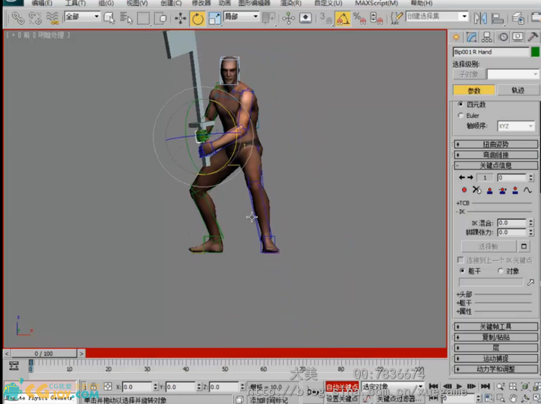Select the Euler radio button
541x404 pixels.
pos(461,115)
